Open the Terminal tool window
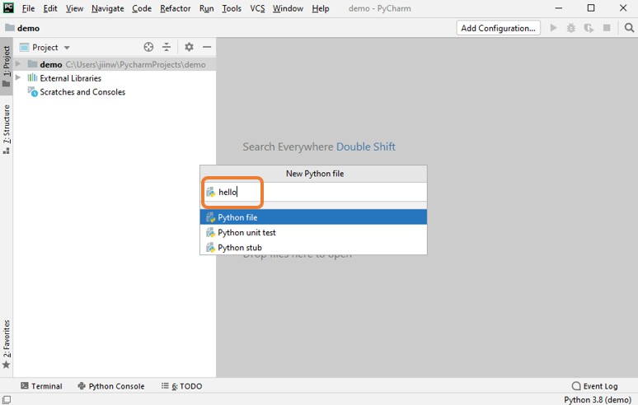 pyautogui.click(x=41, y=386)
